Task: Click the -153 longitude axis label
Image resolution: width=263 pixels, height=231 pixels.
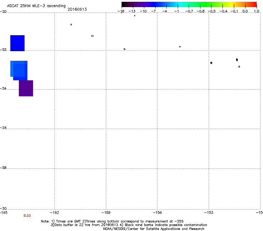Action: (x=209, y=213)
